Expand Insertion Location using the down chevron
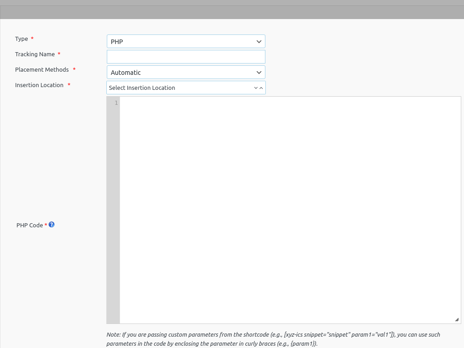This screenshot has width=464, height=348. 255,87
